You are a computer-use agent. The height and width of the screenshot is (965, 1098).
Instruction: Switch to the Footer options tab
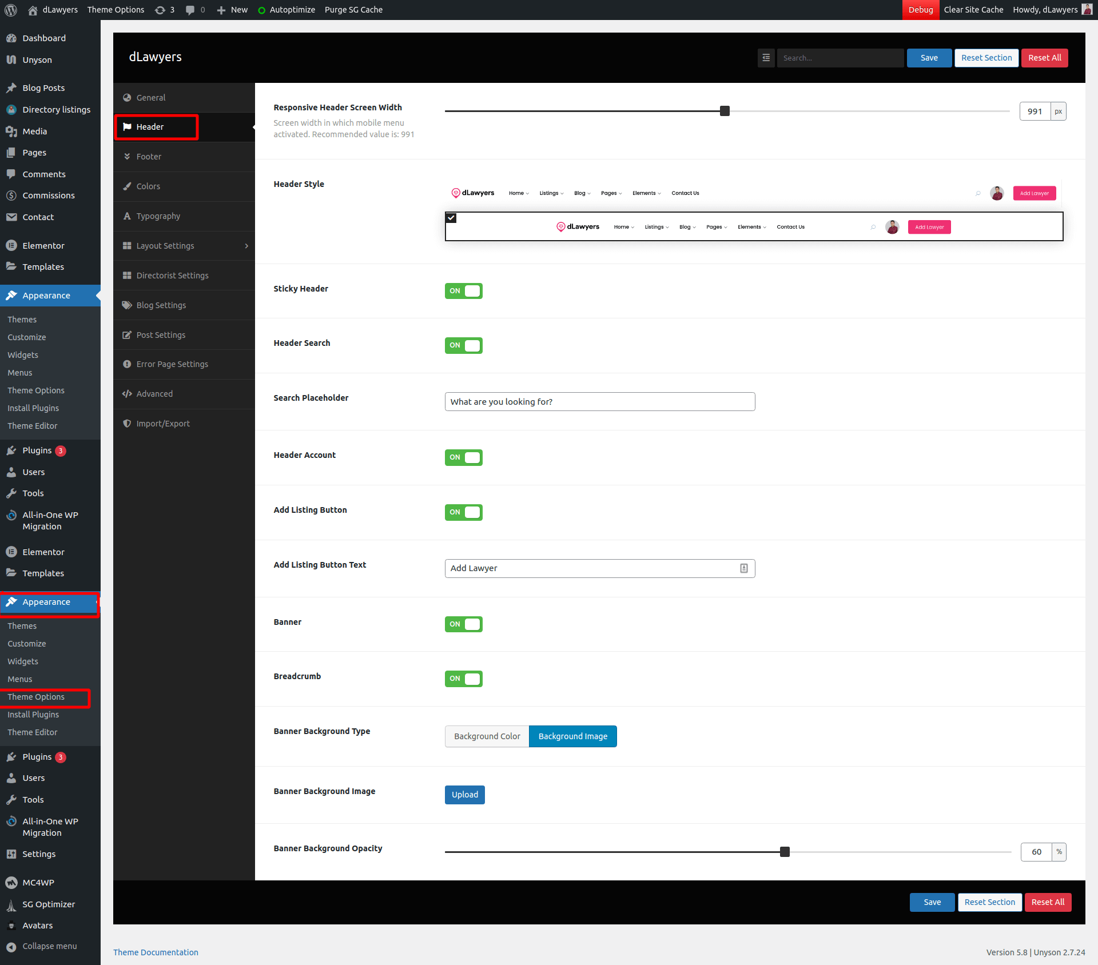[149, 157]
